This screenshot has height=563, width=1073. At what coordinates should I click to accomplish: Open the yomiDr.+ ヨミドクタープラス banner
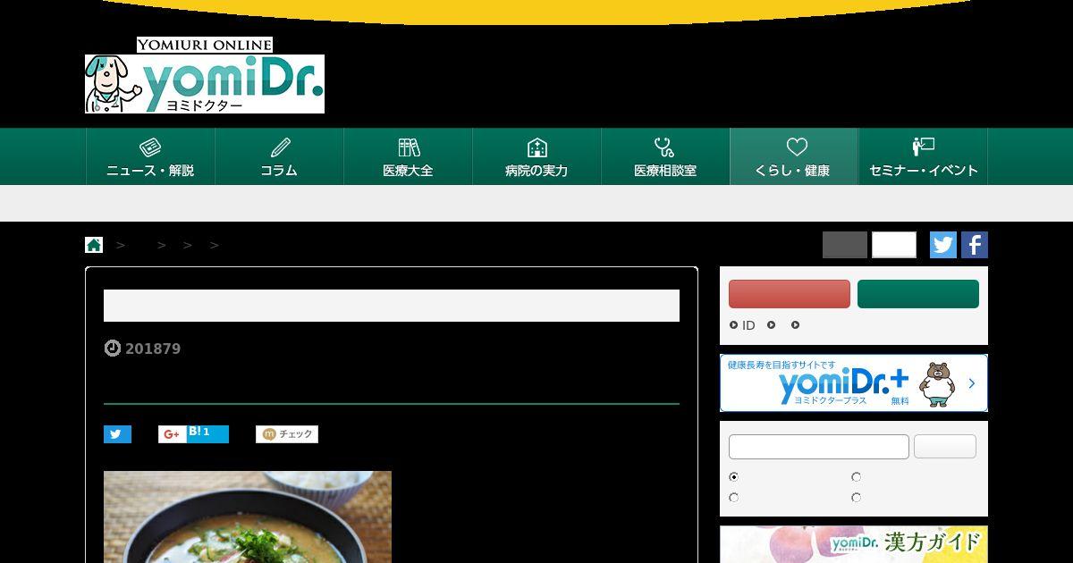pyautogui.click(x=854, y=383)
